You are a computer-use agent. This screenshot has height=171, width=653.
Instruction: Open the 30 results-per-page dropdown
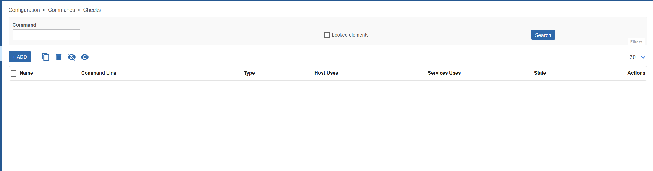[637, 57]
